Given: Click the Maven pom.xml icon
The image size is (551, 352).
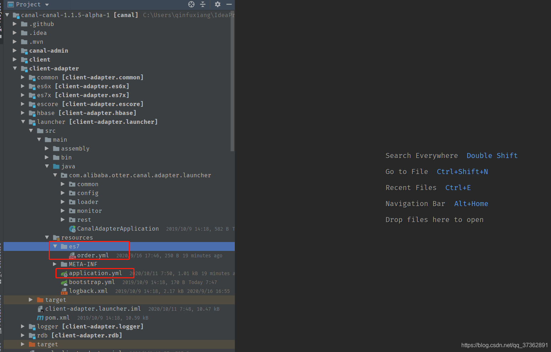Looking at the screenshot, I should [40, 318].
